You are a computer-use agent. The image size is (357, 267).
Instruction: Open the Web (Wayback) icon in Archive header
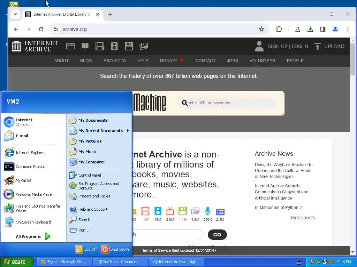click(70, 46)
